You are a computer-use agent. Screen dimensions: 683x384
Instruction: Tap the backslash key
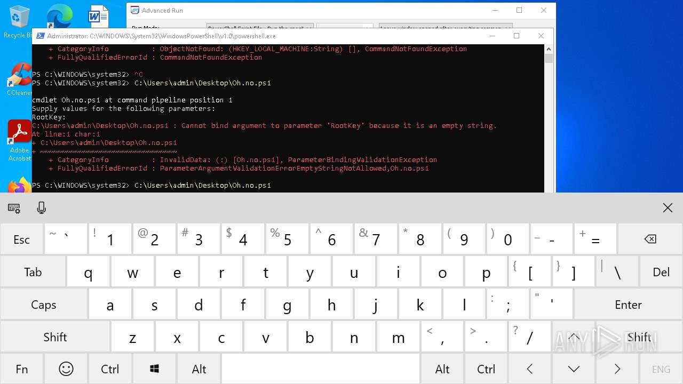[617, 272]
